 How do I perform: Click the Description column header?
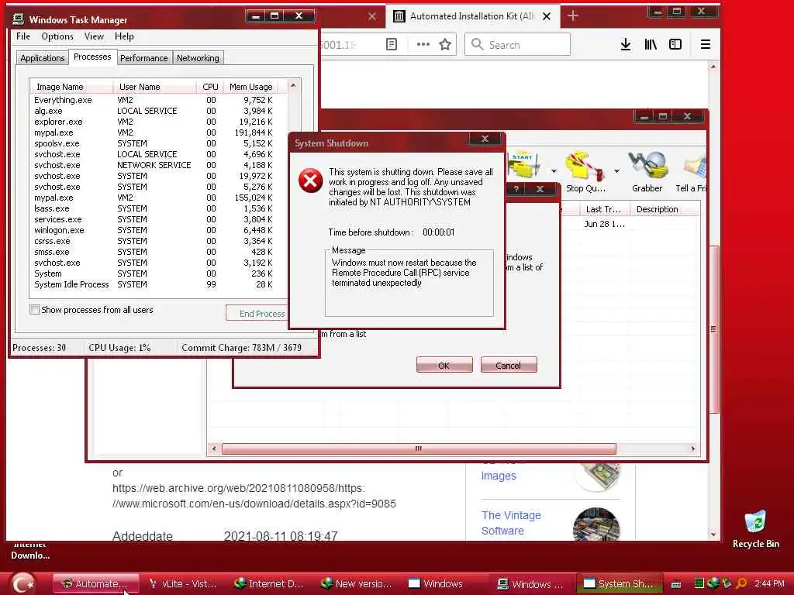[x=665, y=209]
